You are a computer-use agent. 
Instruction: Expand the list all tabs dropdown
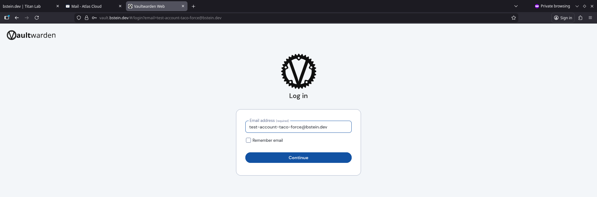tap(516, 6)
